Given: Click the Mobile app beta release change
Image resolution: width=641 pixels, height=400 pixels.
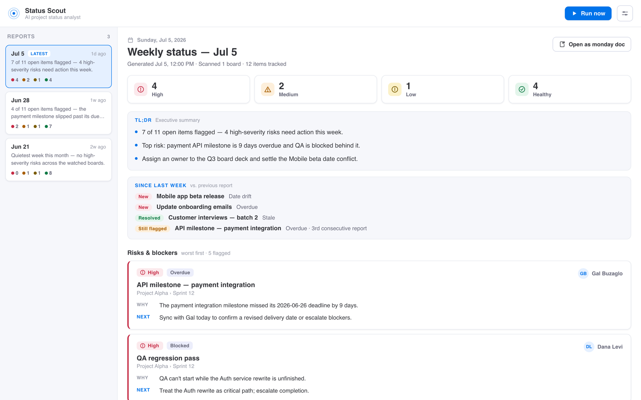Looking at the screenshot, I should pyautogui.click(x=190, y=196).
